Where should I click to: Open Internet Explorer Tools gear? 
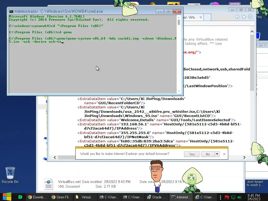(x=250, y=16)
